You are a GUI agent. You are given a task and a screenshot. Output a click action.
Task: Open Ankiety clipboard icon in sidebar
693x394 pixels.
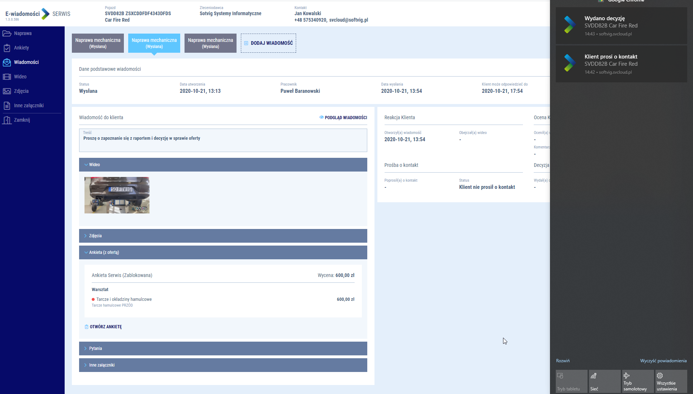[x=7, y=48]
